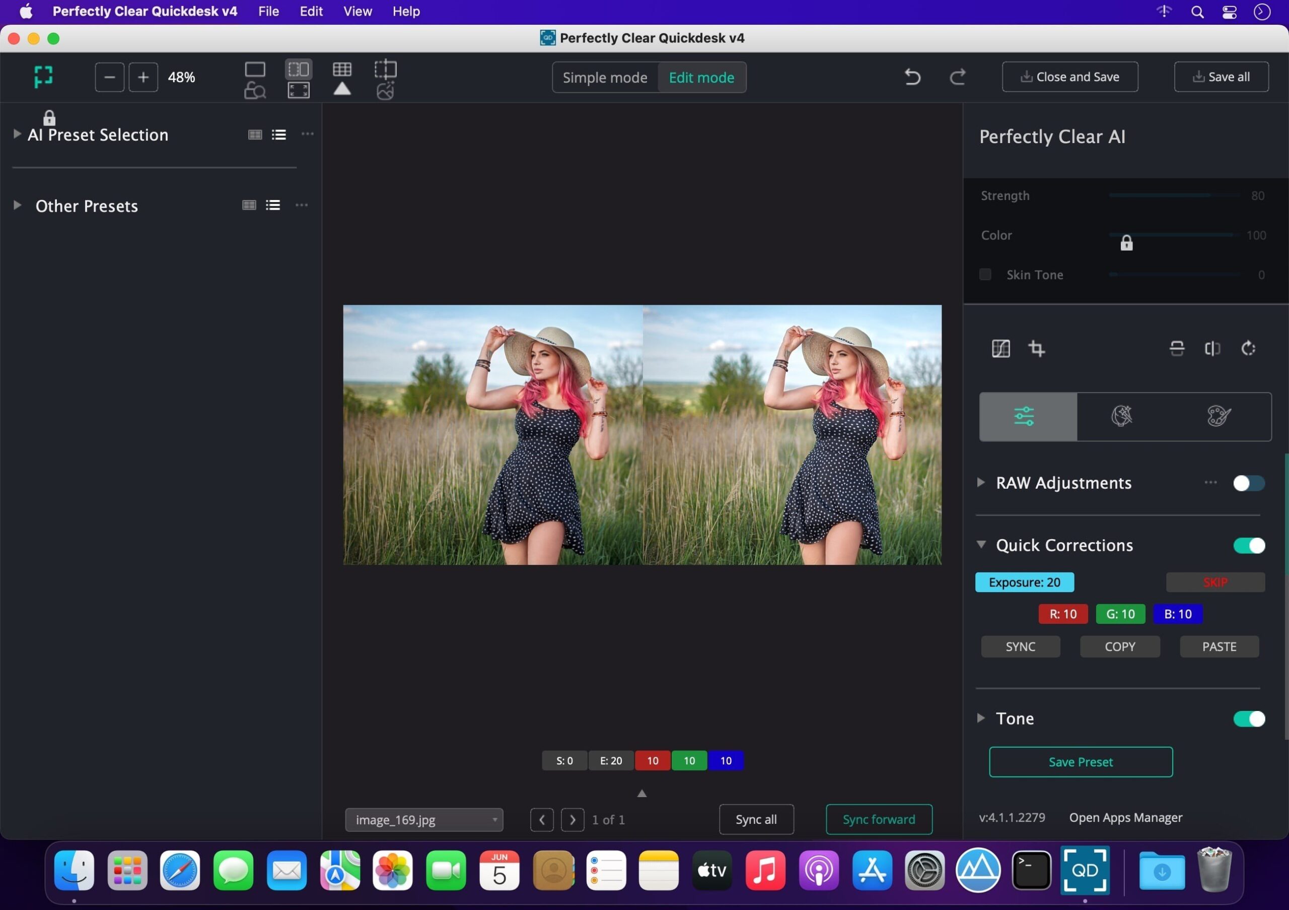Enable the RAW Adjustments toggle

coord(1248,483)
